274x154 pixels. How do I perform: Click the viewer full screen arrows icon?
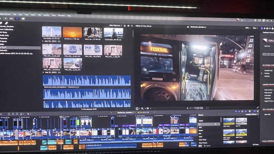coord(258,108)
